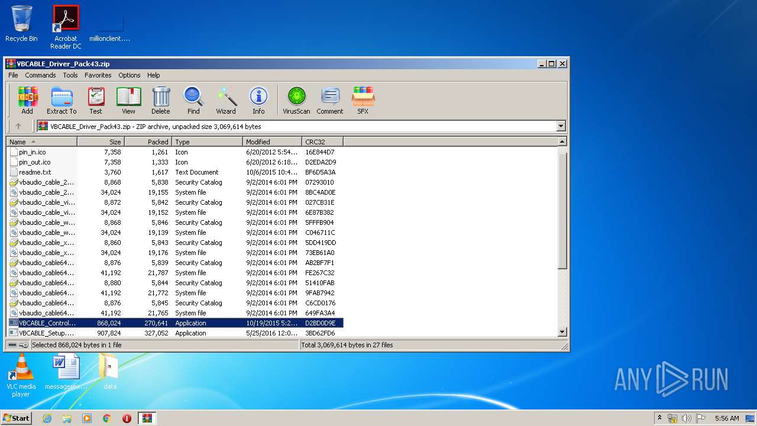Viewport: 757px width, 426px height.
Task: Select file with CRC32 73EB61A0
Action: tap(175, 253)
